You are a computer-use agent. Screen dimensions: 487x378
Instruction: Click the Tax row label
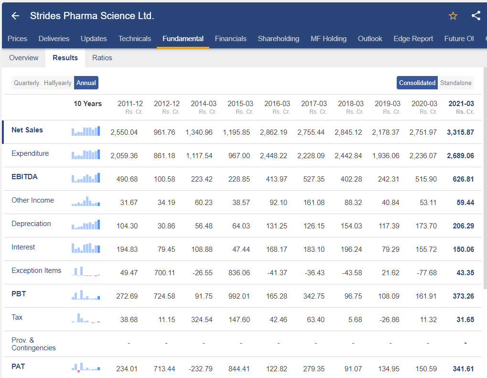coord(17,317)
